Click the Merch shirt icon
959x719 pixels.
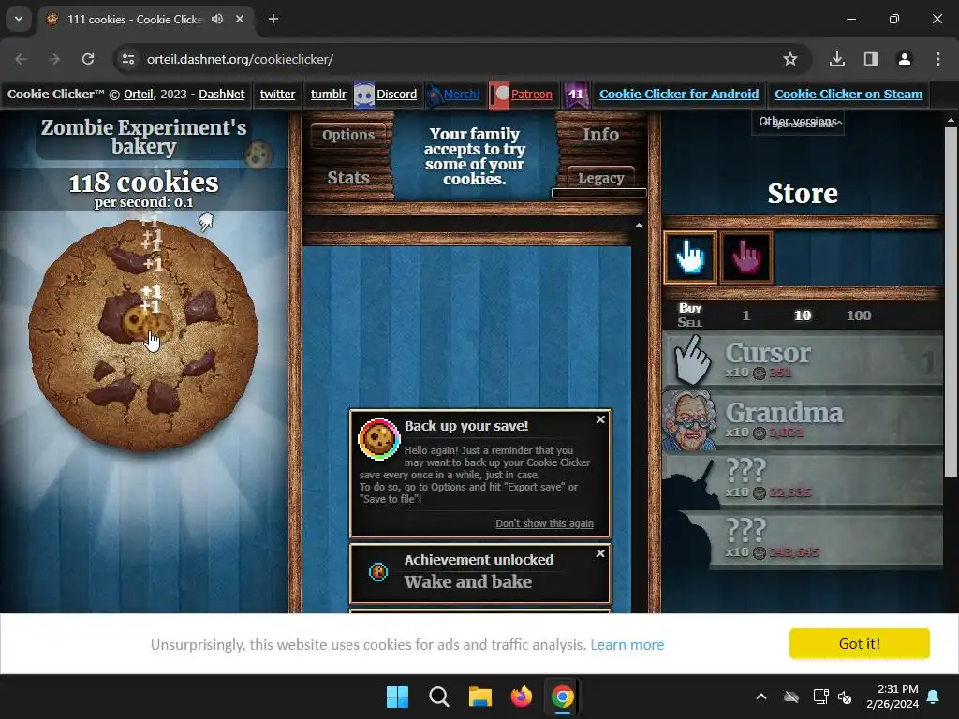click(434, 95)
